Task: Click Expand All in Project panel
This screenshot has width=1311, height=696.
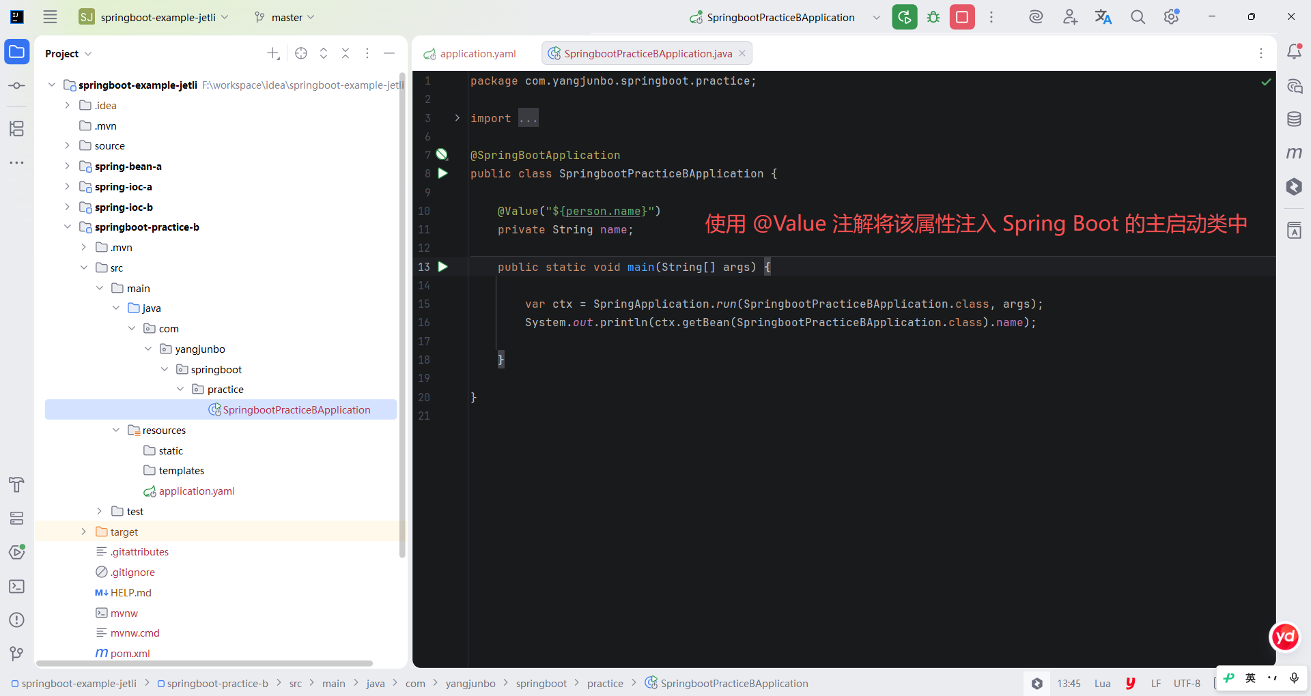Action: pos(324,53)
